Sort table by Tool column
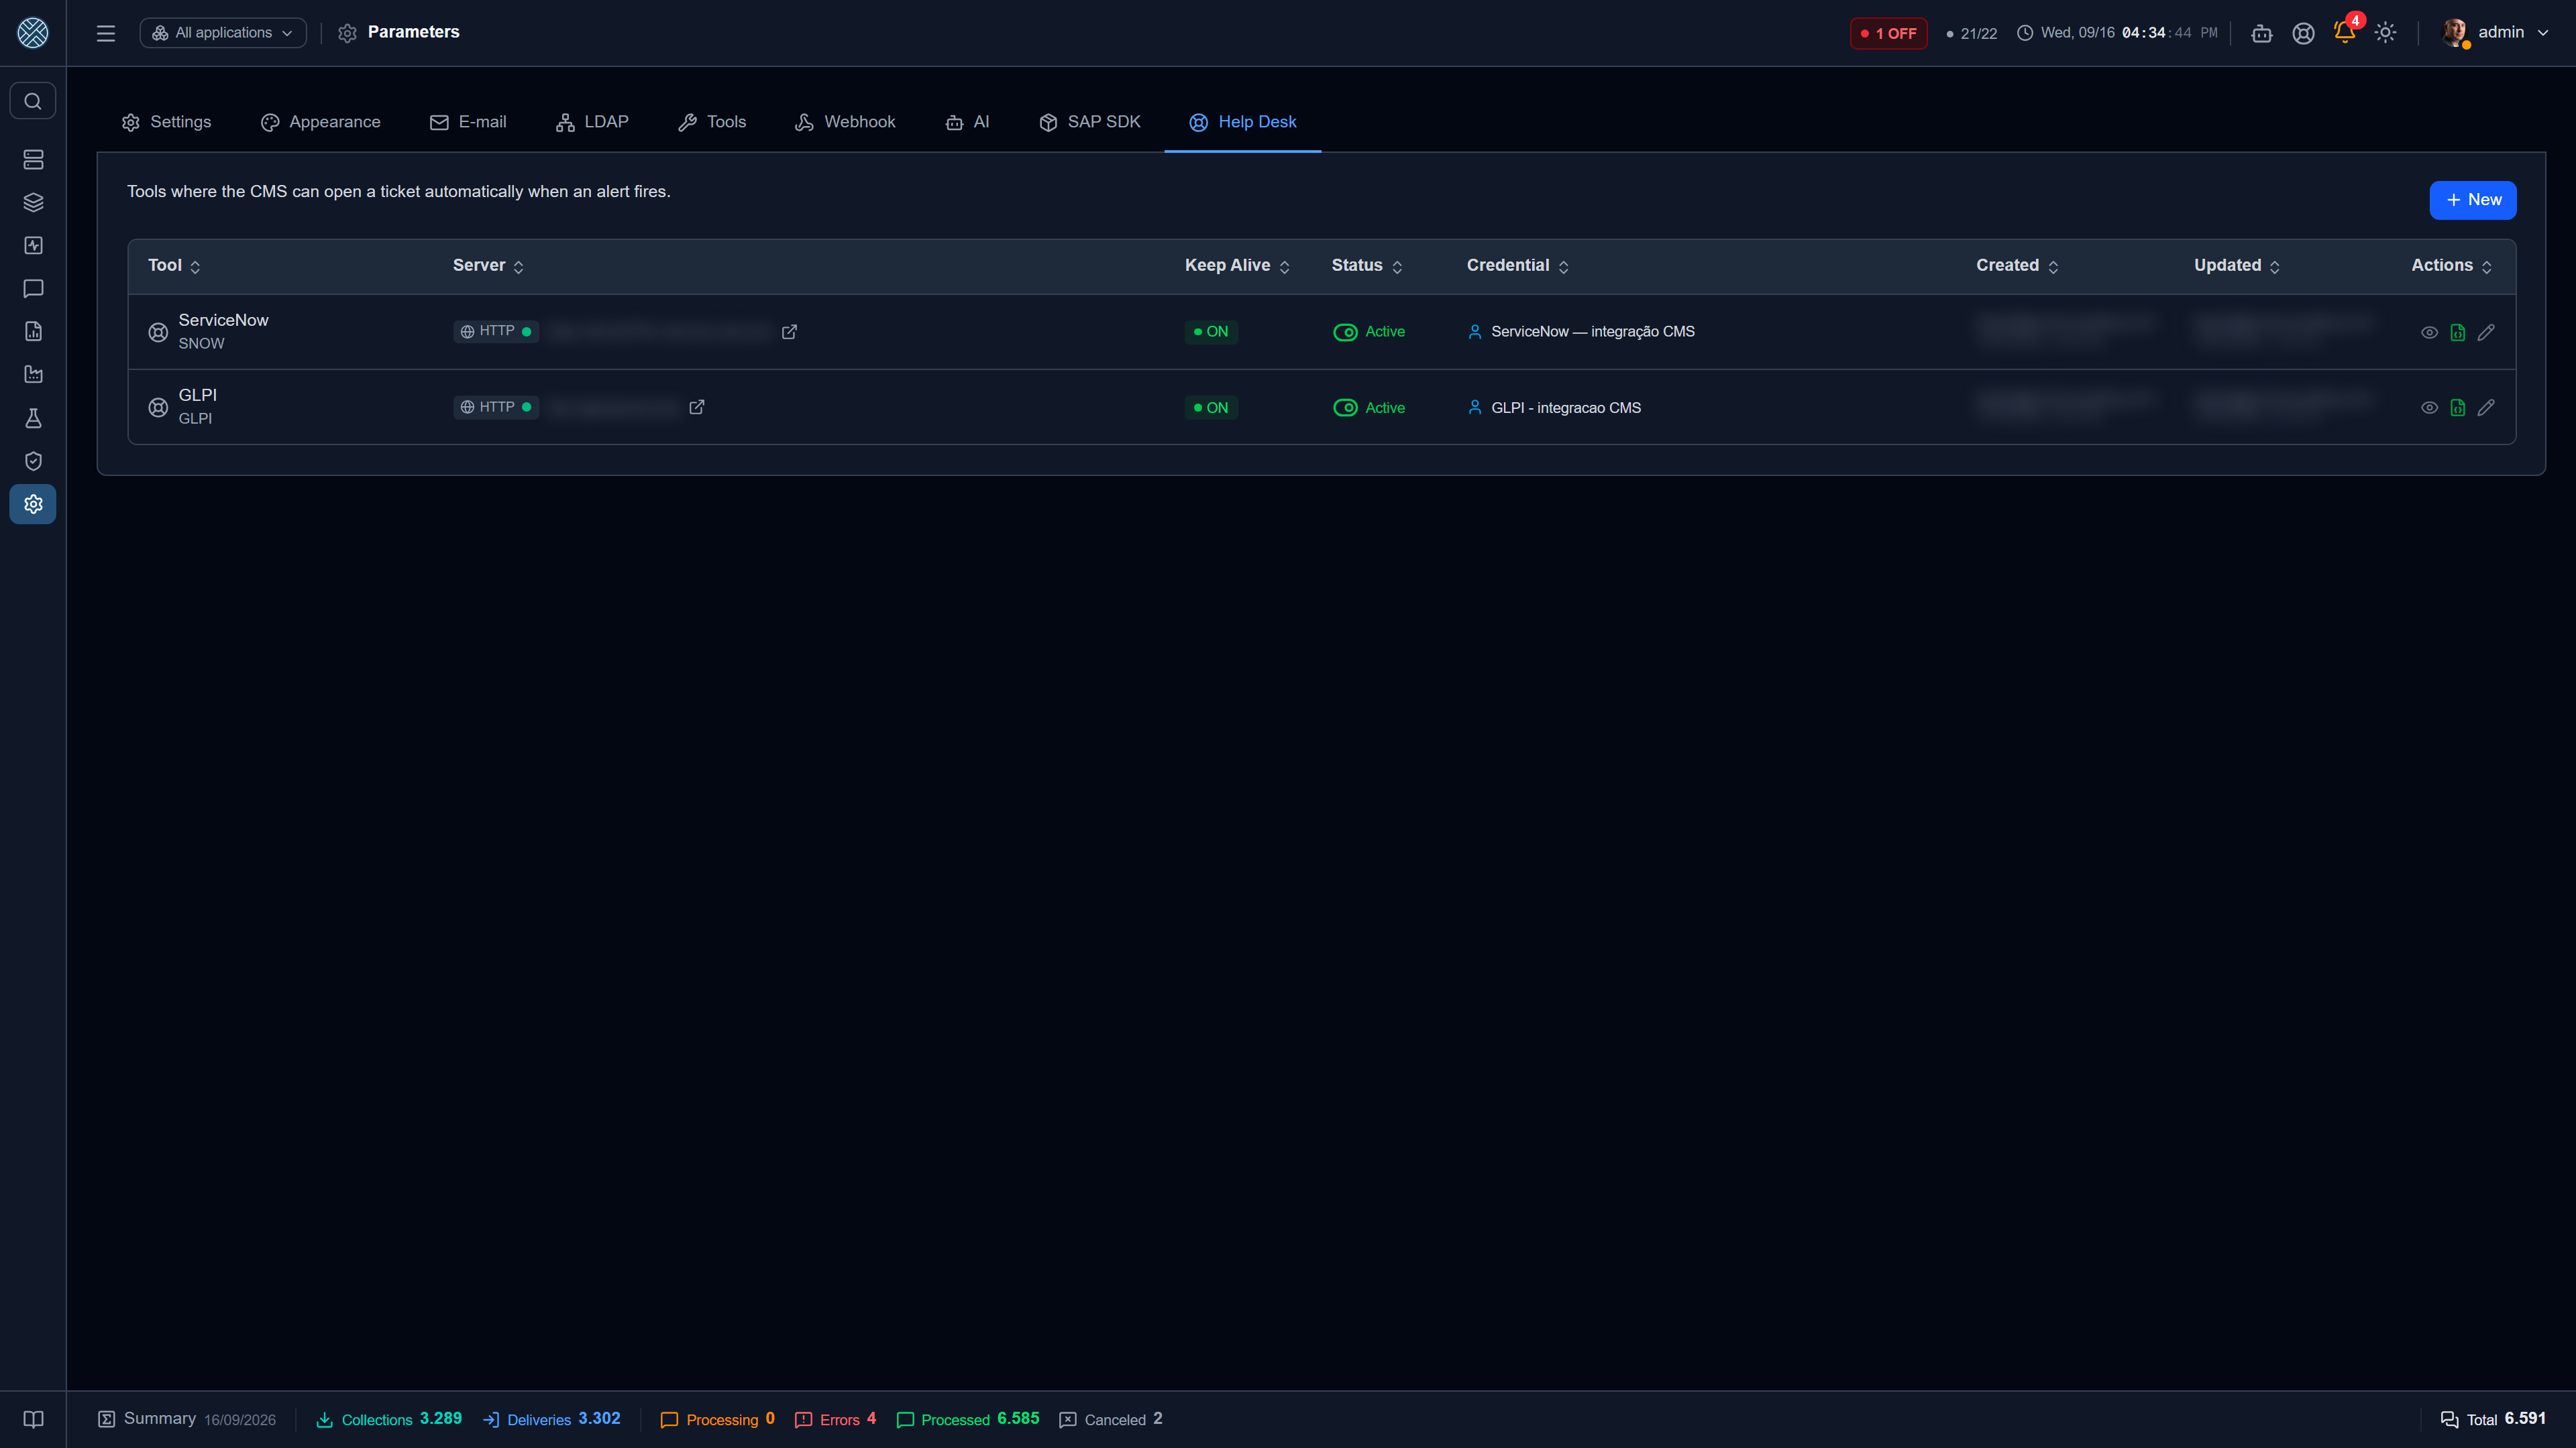Screen dimensions: 2576x1448 (174, 266)
